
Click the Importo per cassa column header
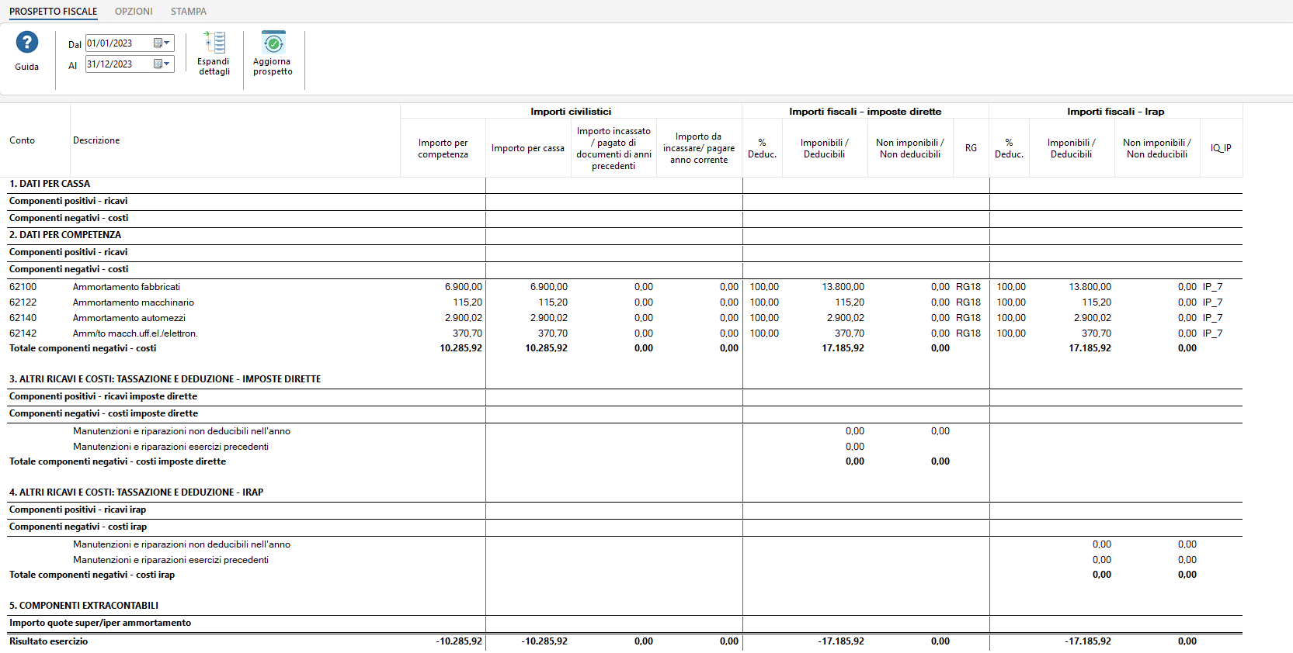(x=527, y=148)
